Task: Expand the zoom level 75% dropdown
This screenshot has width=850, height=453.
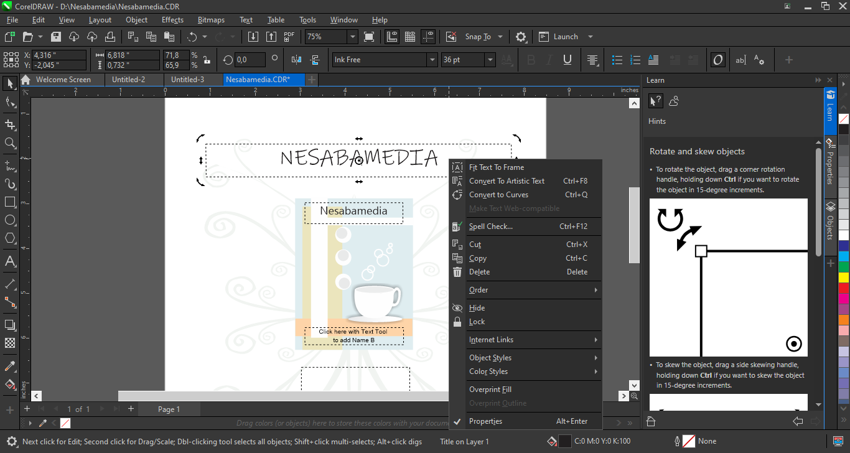Action: click(352, 37)
